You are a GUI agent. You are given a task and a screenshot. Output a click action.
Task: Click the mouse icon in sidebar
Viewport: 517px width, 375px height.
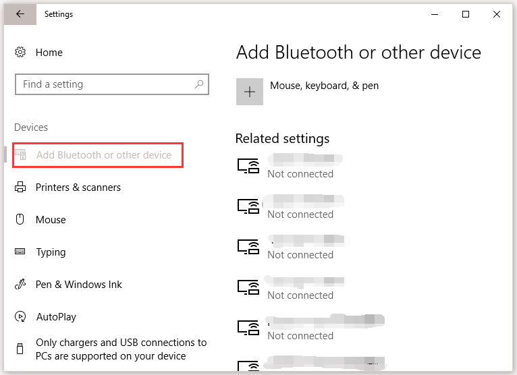[20, 219]
